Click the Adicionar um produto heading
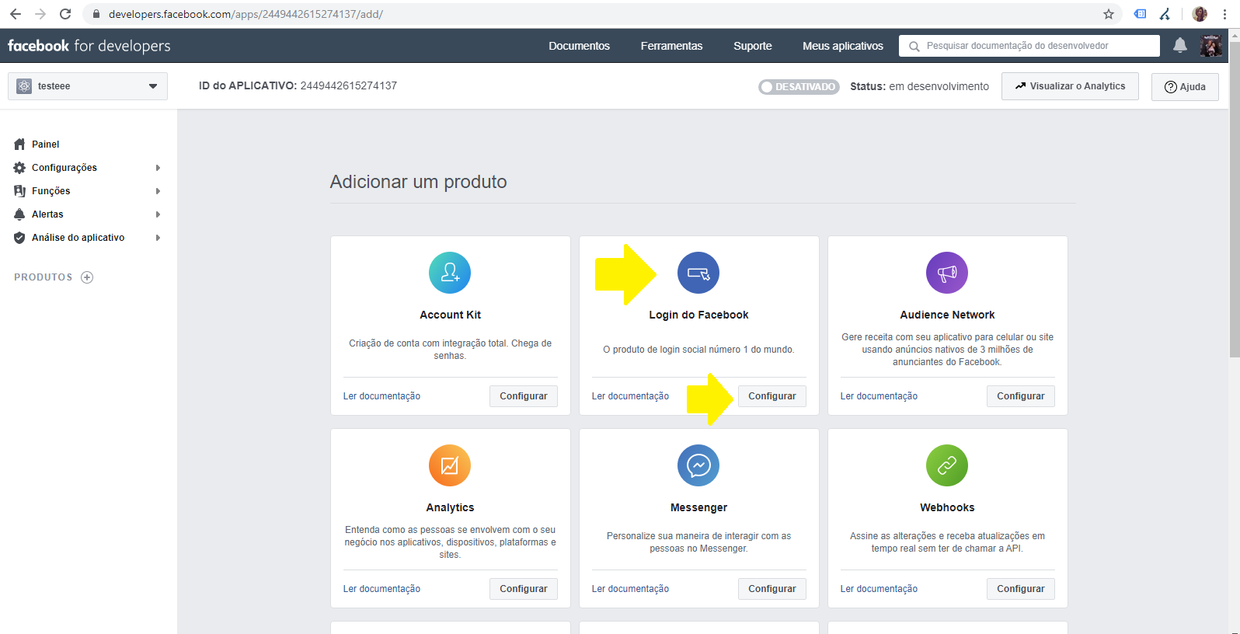The height and width of the screenshot is (634, 1240). pyautogui.click(x=418, y=182)
